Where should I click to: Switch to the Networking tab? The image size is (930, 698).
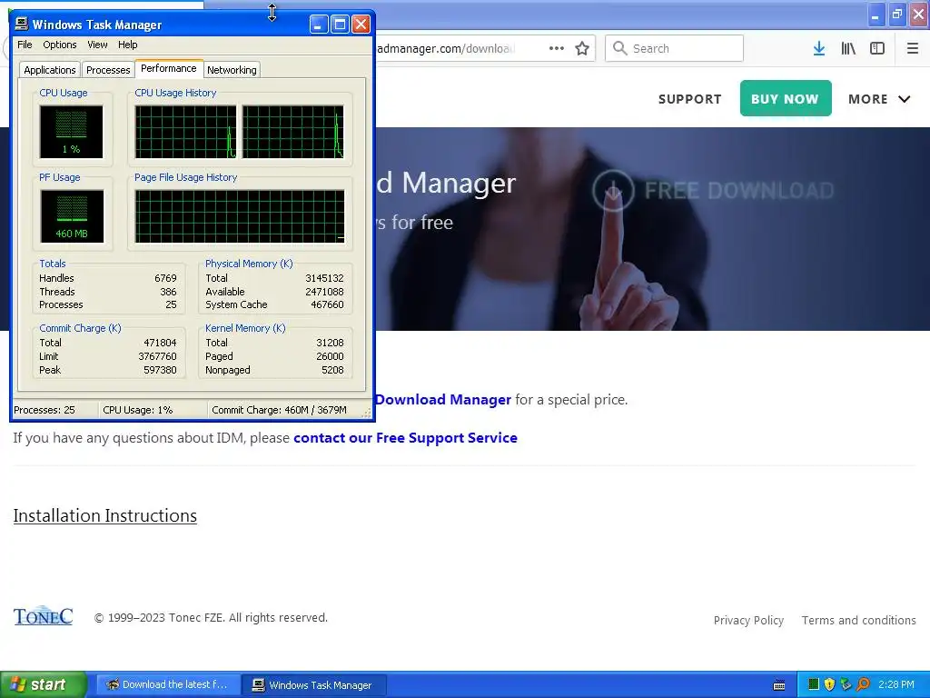(232, 70)
